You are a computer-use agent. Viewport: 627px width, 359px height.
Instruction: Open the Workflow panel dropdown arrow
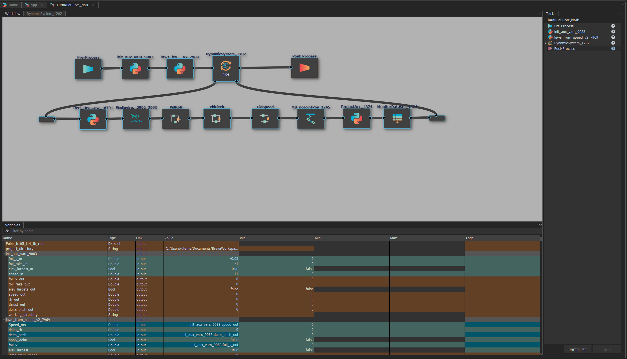(x=540, y=14)
